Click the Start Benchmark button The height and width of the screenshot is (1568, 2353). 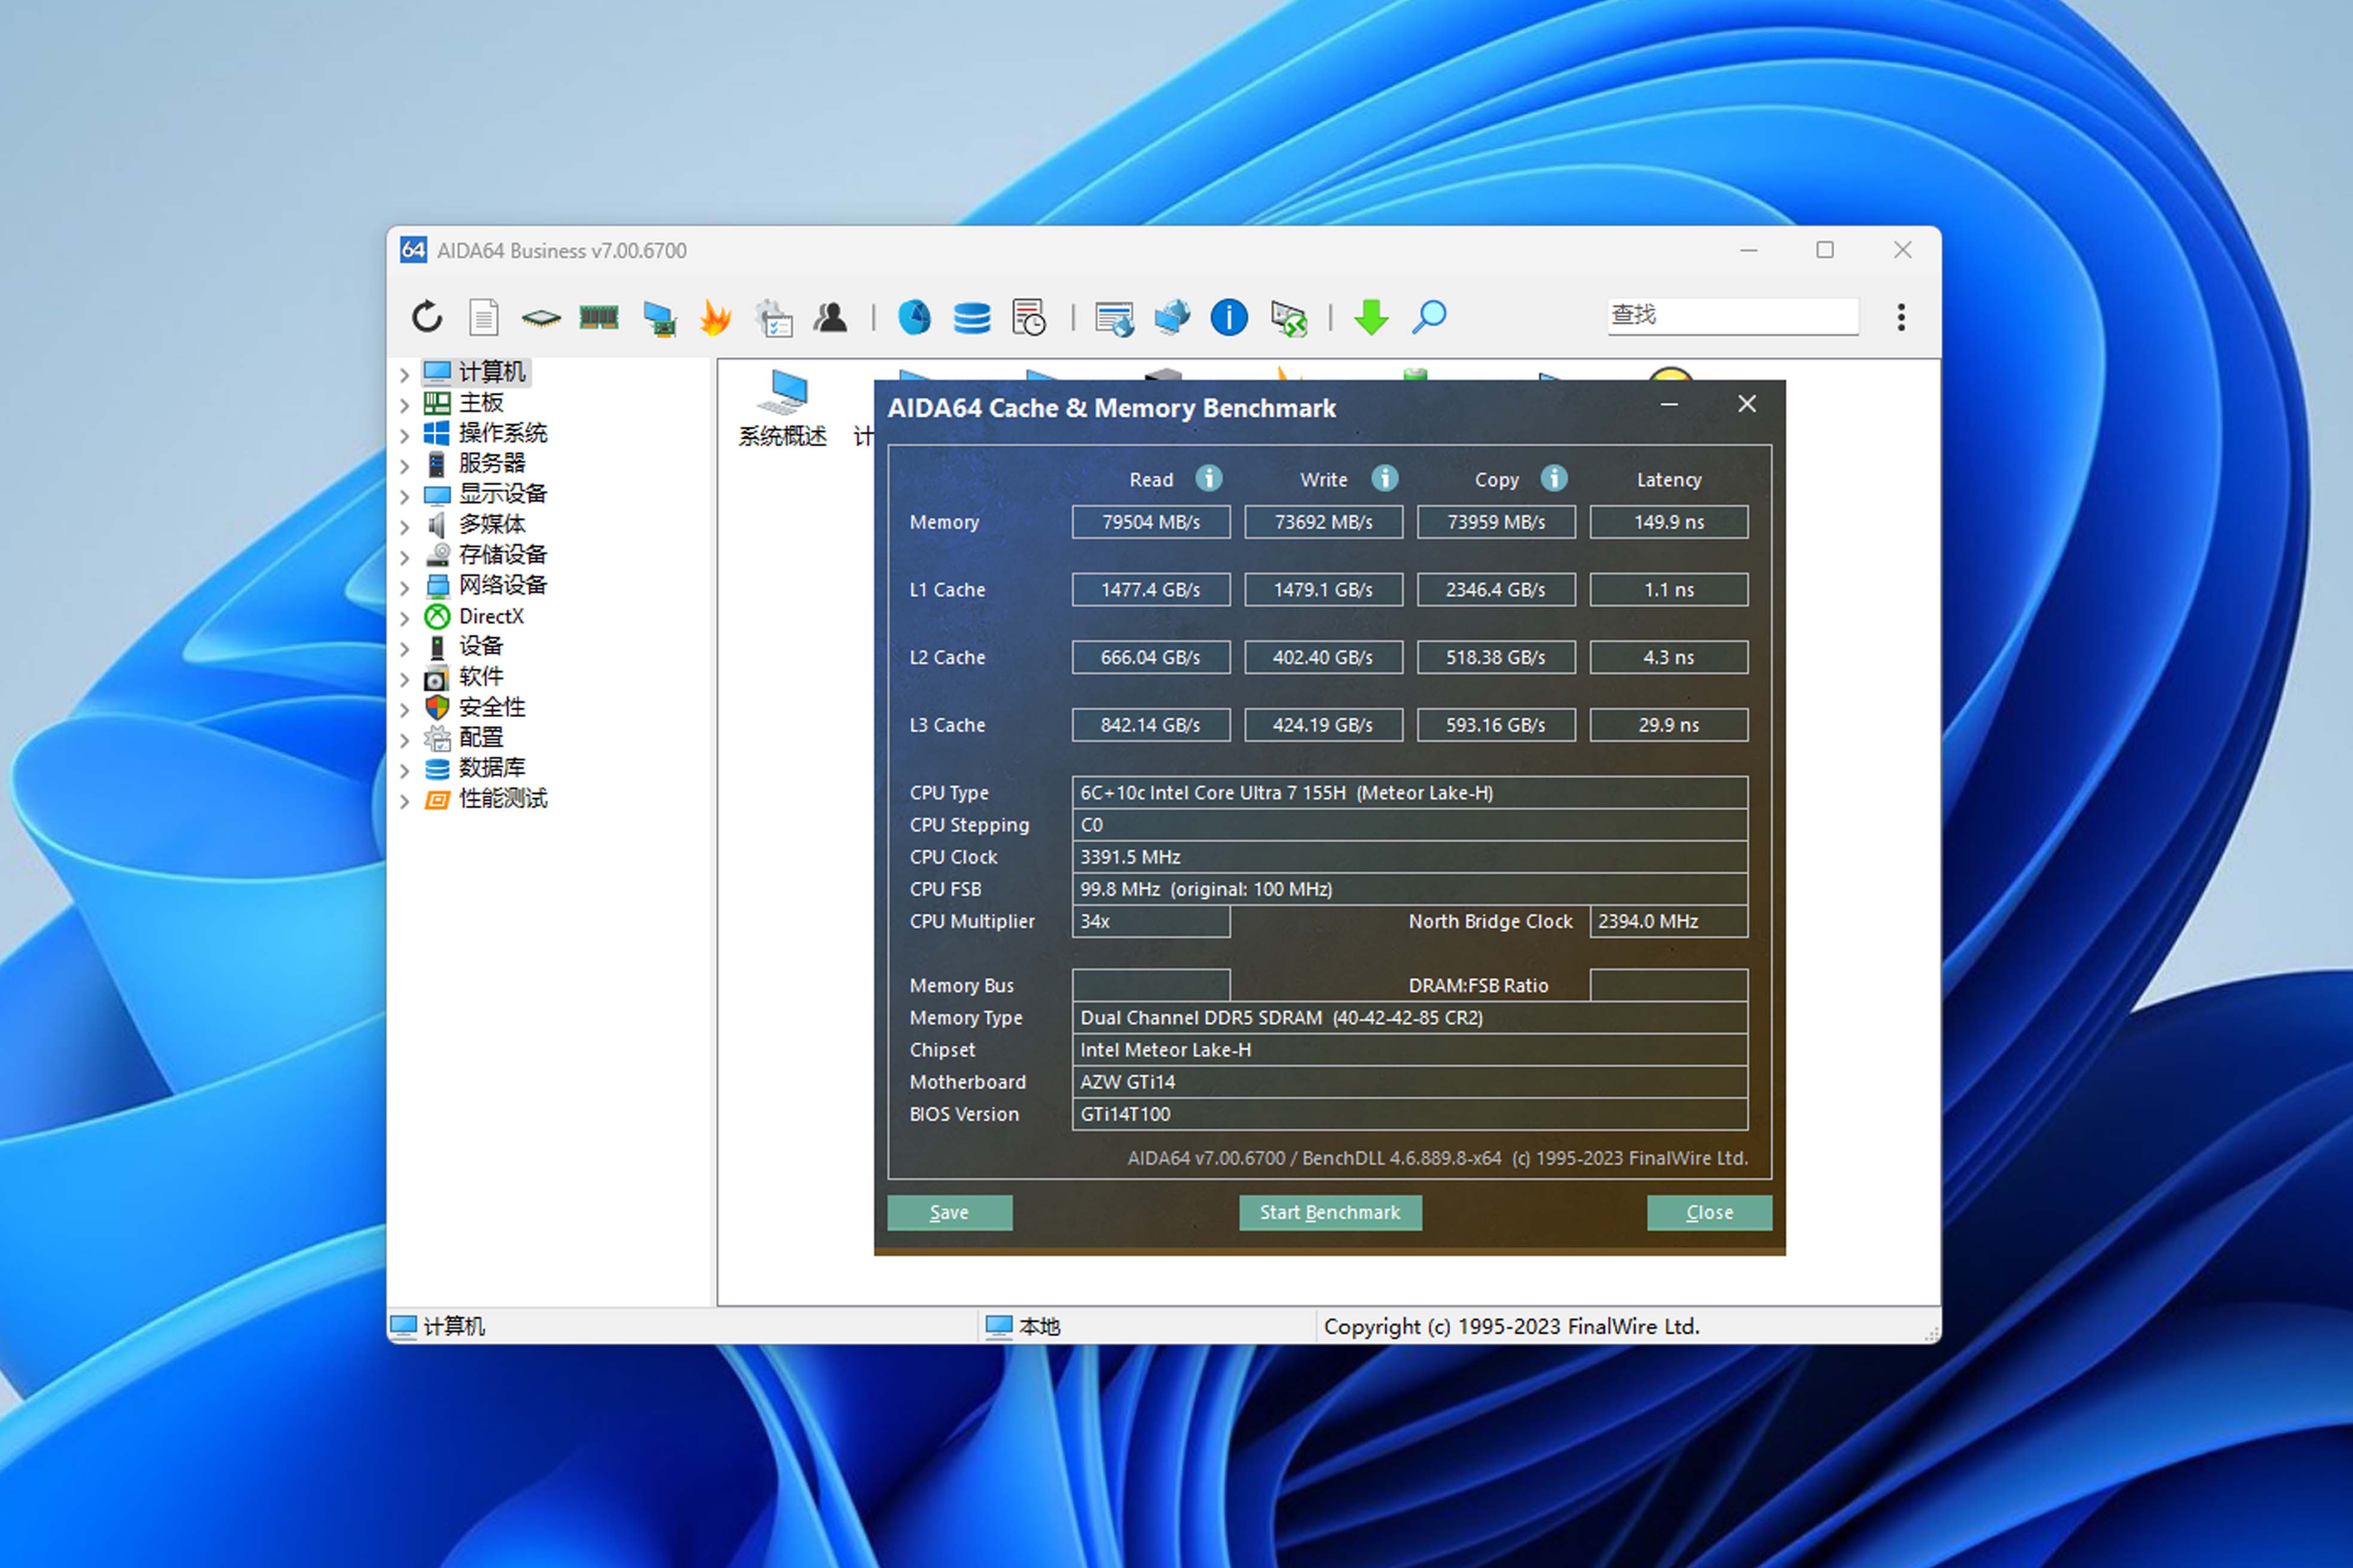pos(1330,1212)
